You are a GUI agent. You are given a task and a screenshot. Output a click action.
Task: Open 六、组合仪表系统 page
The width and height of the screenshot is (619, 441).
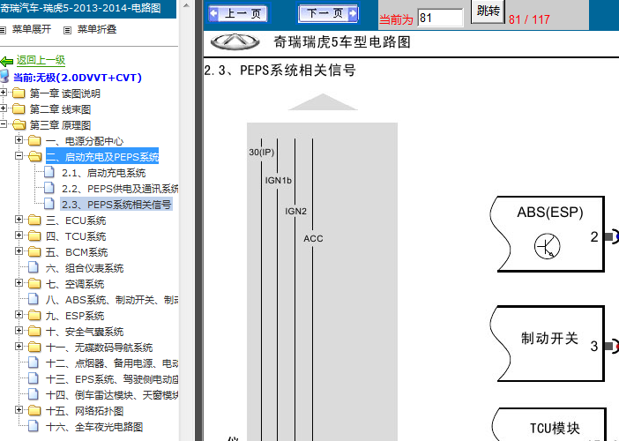click(85, 268)
